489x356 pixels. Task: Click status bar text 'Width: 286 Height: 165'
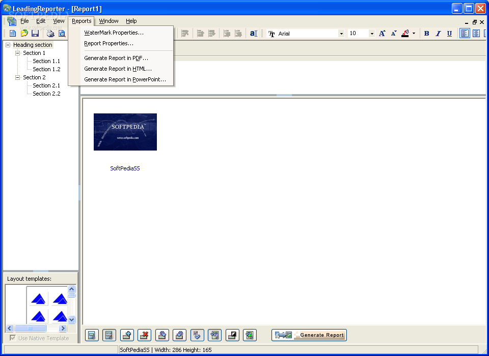(x=183, y=350)
